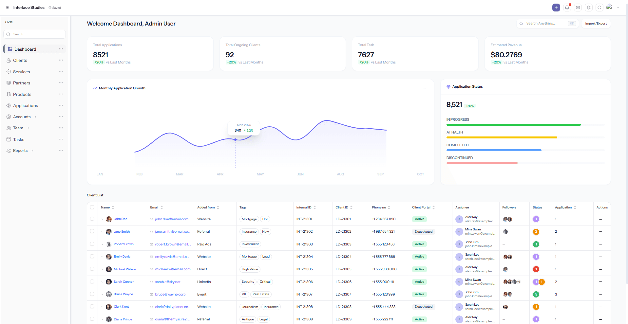This screenshot has width=628, height=324.
Task: Click the top bar search magnifier icon
Action: (599, 8)
